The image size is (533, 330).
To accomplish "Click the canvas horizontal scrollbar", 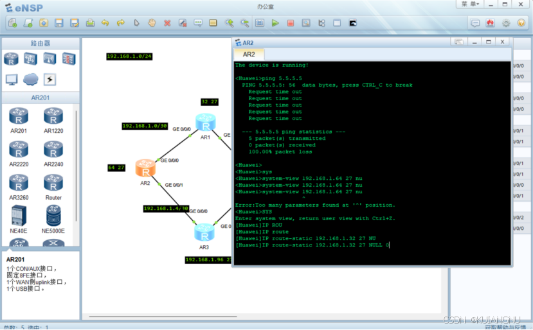I will click(x=163, y=317).
